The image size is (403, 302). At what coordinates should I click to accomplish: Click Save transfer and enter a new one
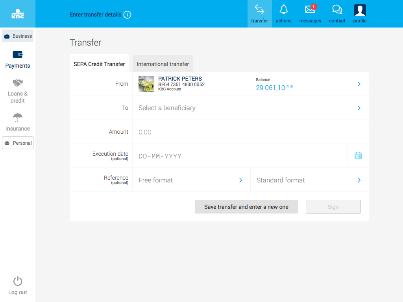(246, 206)
